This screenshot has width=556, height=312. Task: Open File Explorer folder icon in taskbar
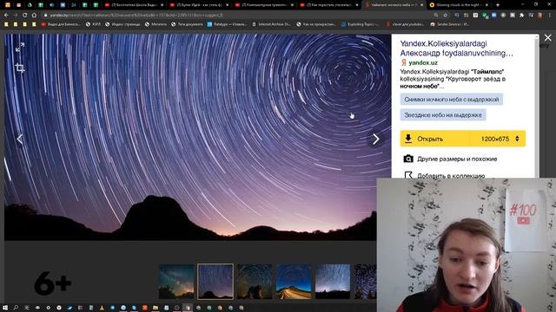(x=156, y=308)
